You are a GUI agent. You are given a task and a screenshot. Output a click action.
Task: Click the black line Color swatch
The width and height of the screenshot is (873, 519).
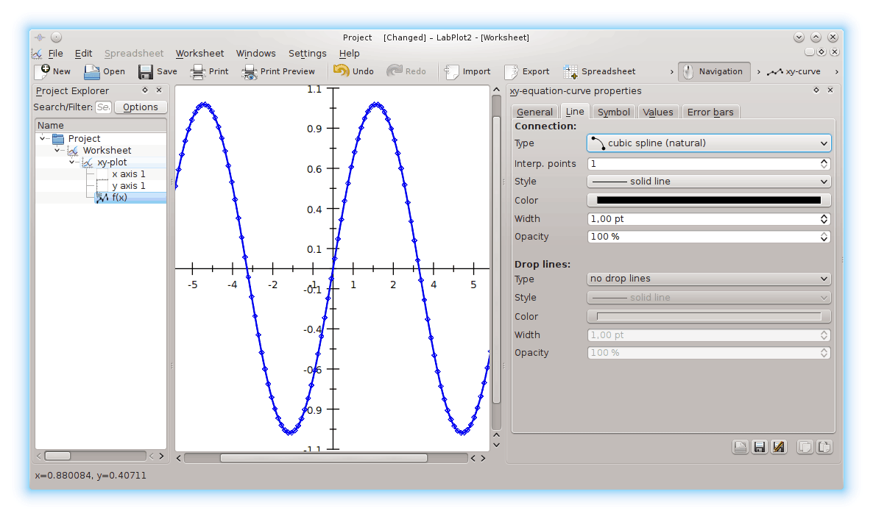coord(708,200)
